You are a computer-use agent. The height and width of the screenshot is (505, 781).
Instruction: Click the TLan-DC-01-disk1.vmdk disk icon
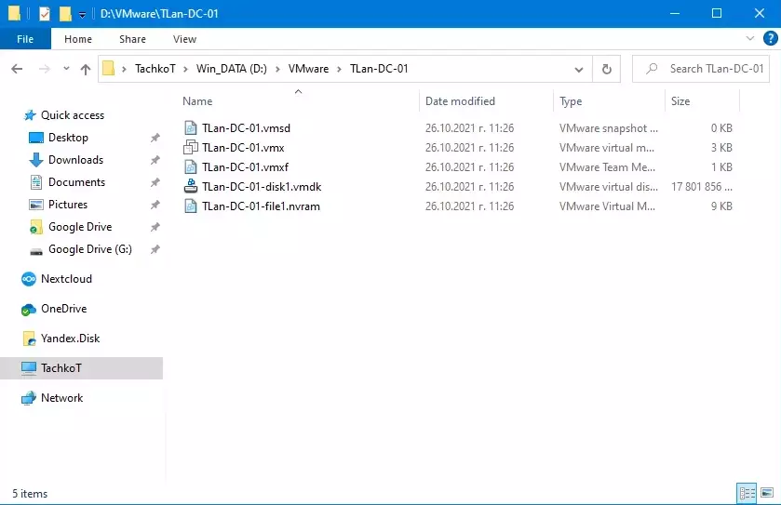(x=190, y=187)
